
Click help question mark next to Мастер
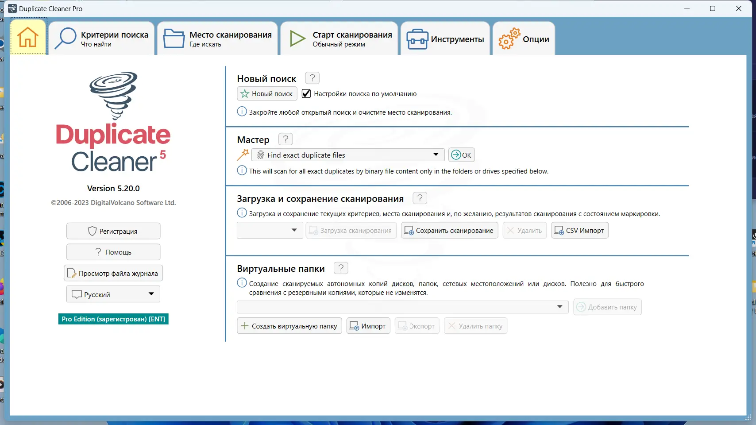285,139
